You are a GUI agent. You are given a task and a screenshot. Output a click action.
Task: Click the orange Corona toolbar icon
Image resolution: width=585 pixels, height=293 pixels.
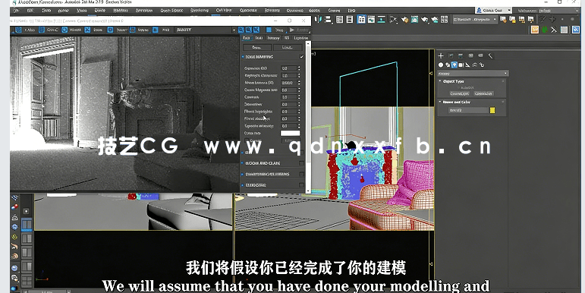535,30
